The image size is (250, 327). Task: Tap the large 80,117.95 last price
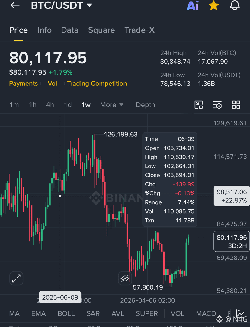click(48, 58)
